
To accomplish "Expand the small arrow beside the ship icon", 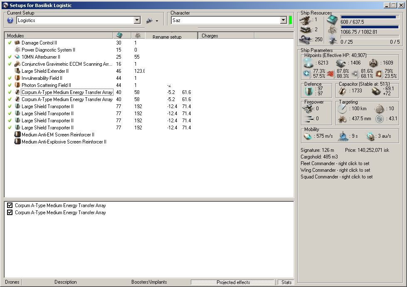I will coord(157,21).
